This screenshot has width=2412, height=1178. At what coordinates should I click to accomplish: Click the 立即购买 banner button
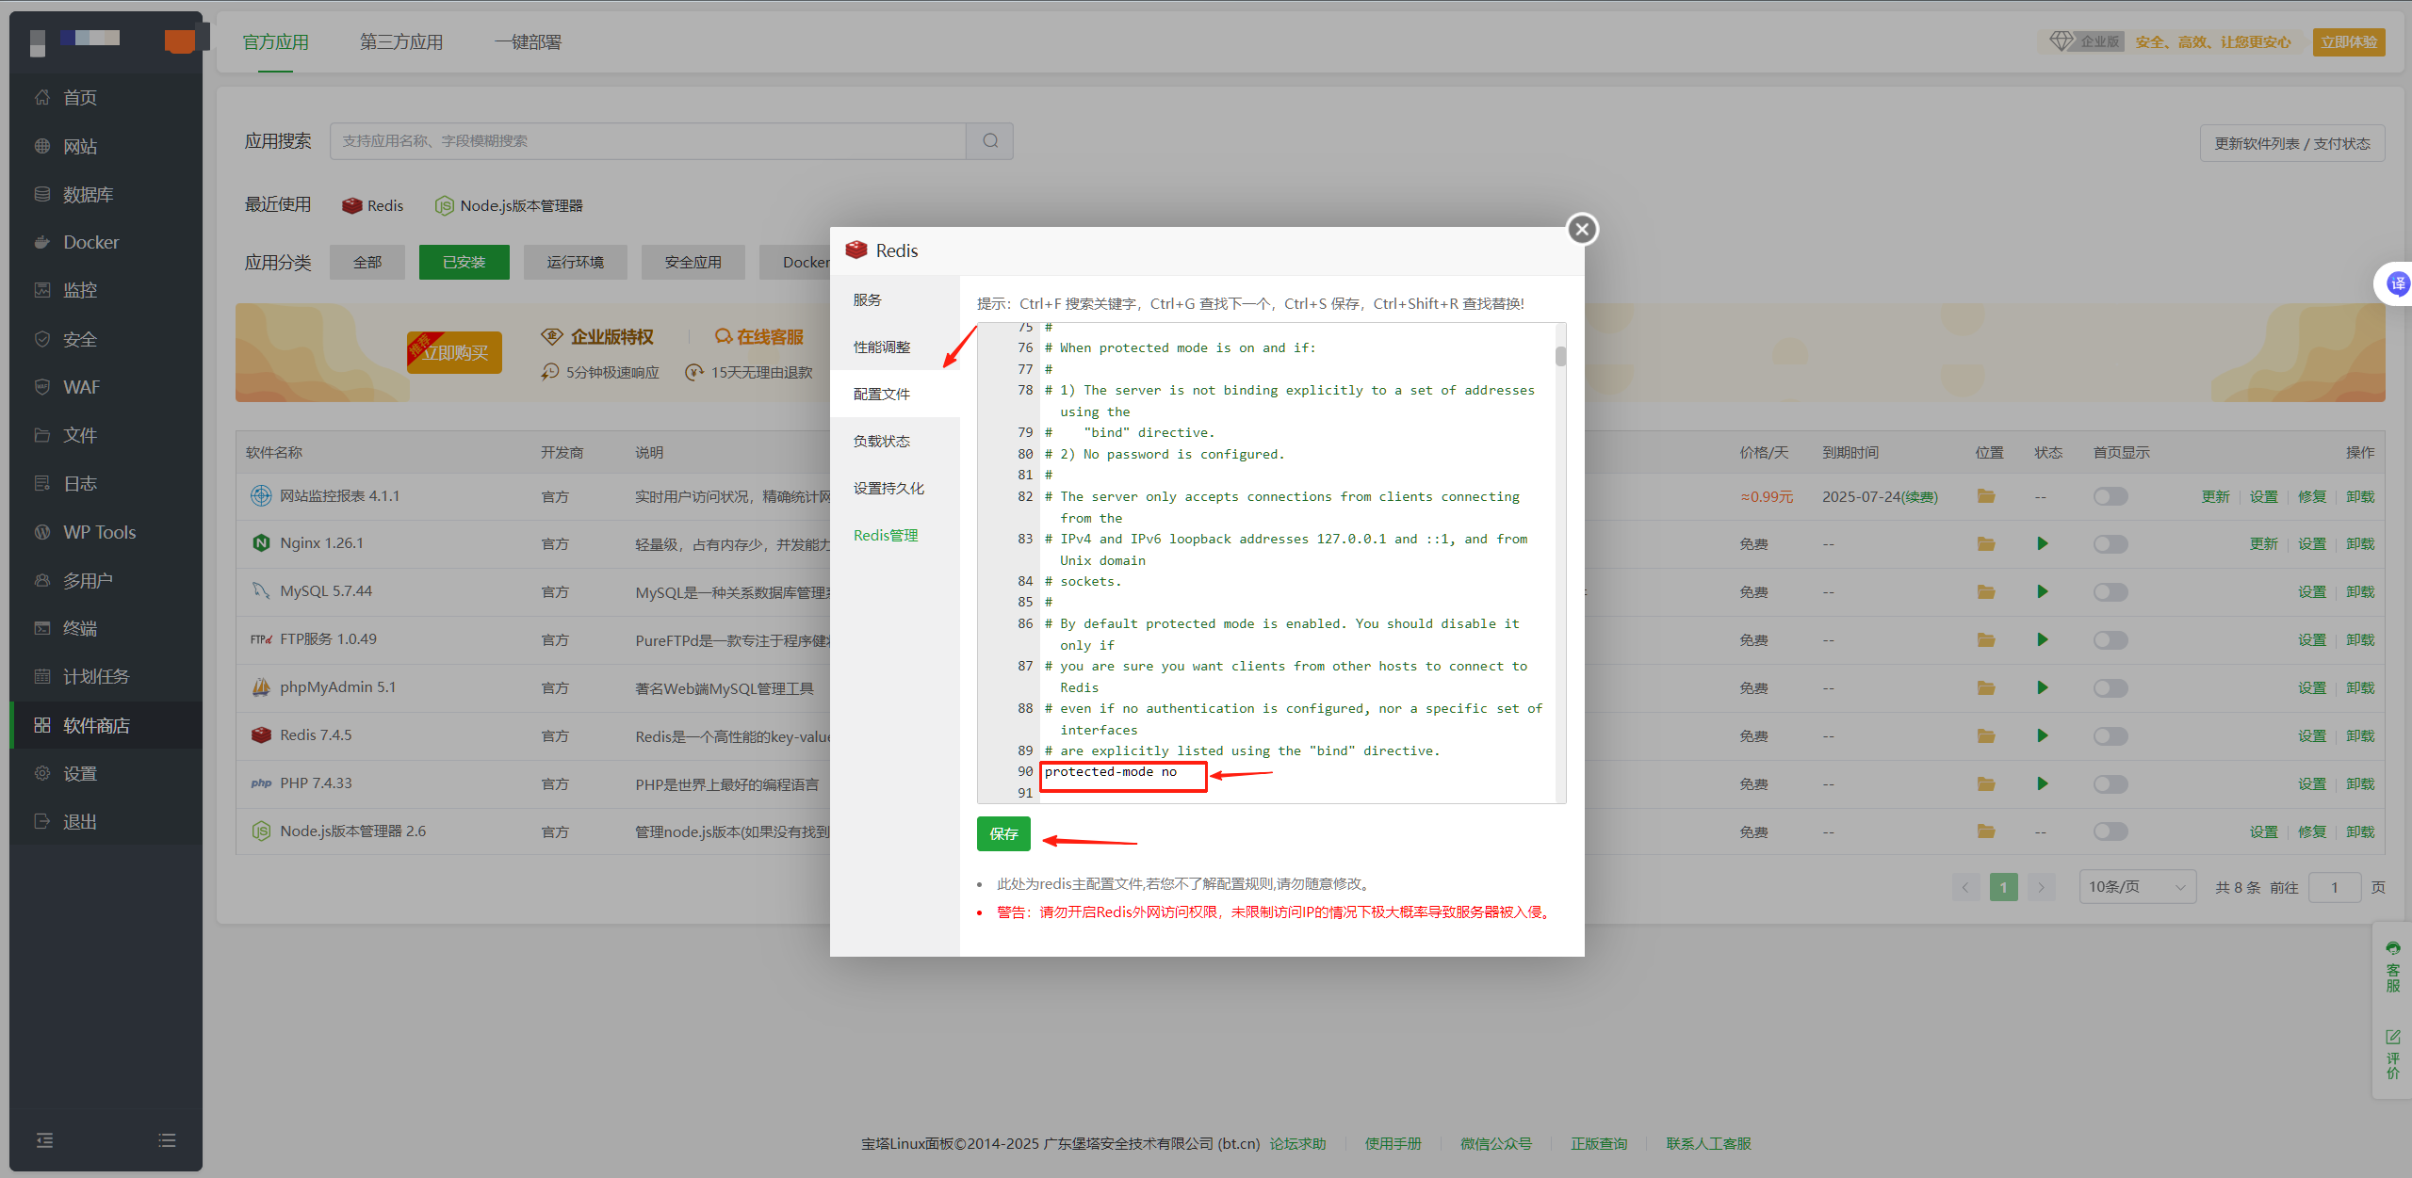(454, 352)
